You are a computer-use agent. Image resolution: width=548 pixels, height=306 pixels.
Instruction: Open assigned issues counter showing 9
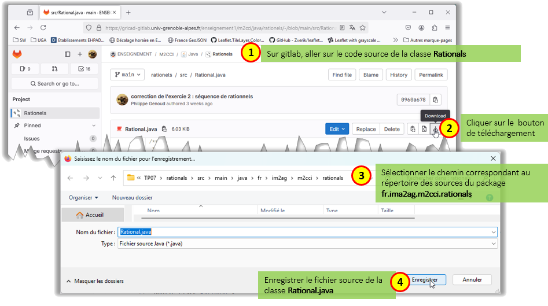tap(25, 69)
